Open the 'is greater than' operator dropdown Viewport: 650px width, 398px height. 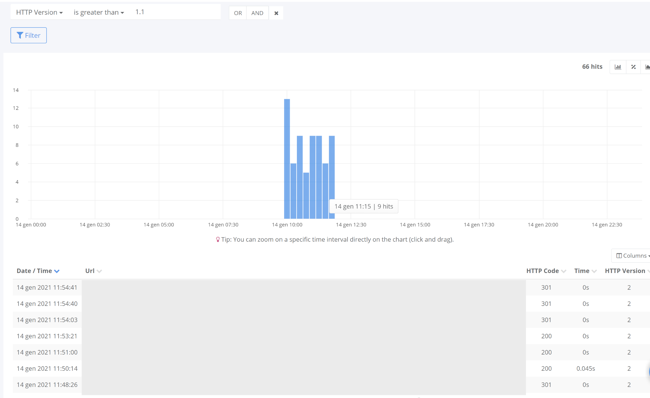(99, 12)
